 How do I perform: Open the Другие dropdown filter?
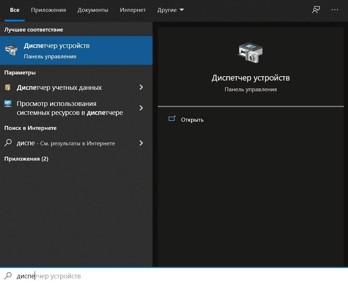170,10
